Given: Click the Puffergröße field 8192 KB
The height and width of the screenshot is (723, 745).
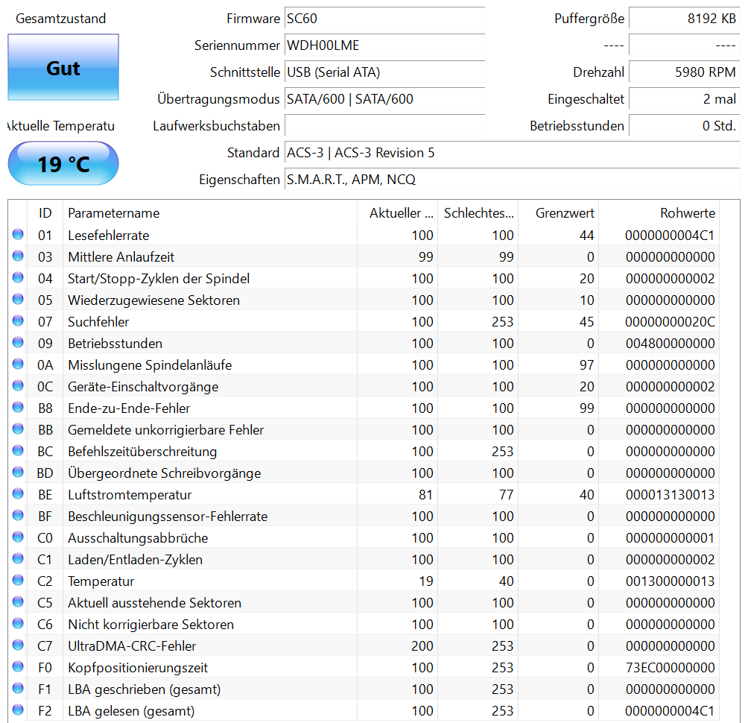Looking at the screenshot, I should click(684, 19).
